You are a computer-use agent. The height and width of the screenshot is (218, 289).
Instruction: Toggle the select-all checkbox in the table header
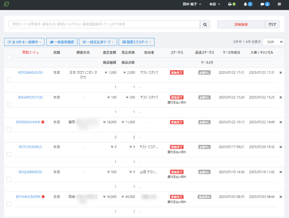pos(9,57)
